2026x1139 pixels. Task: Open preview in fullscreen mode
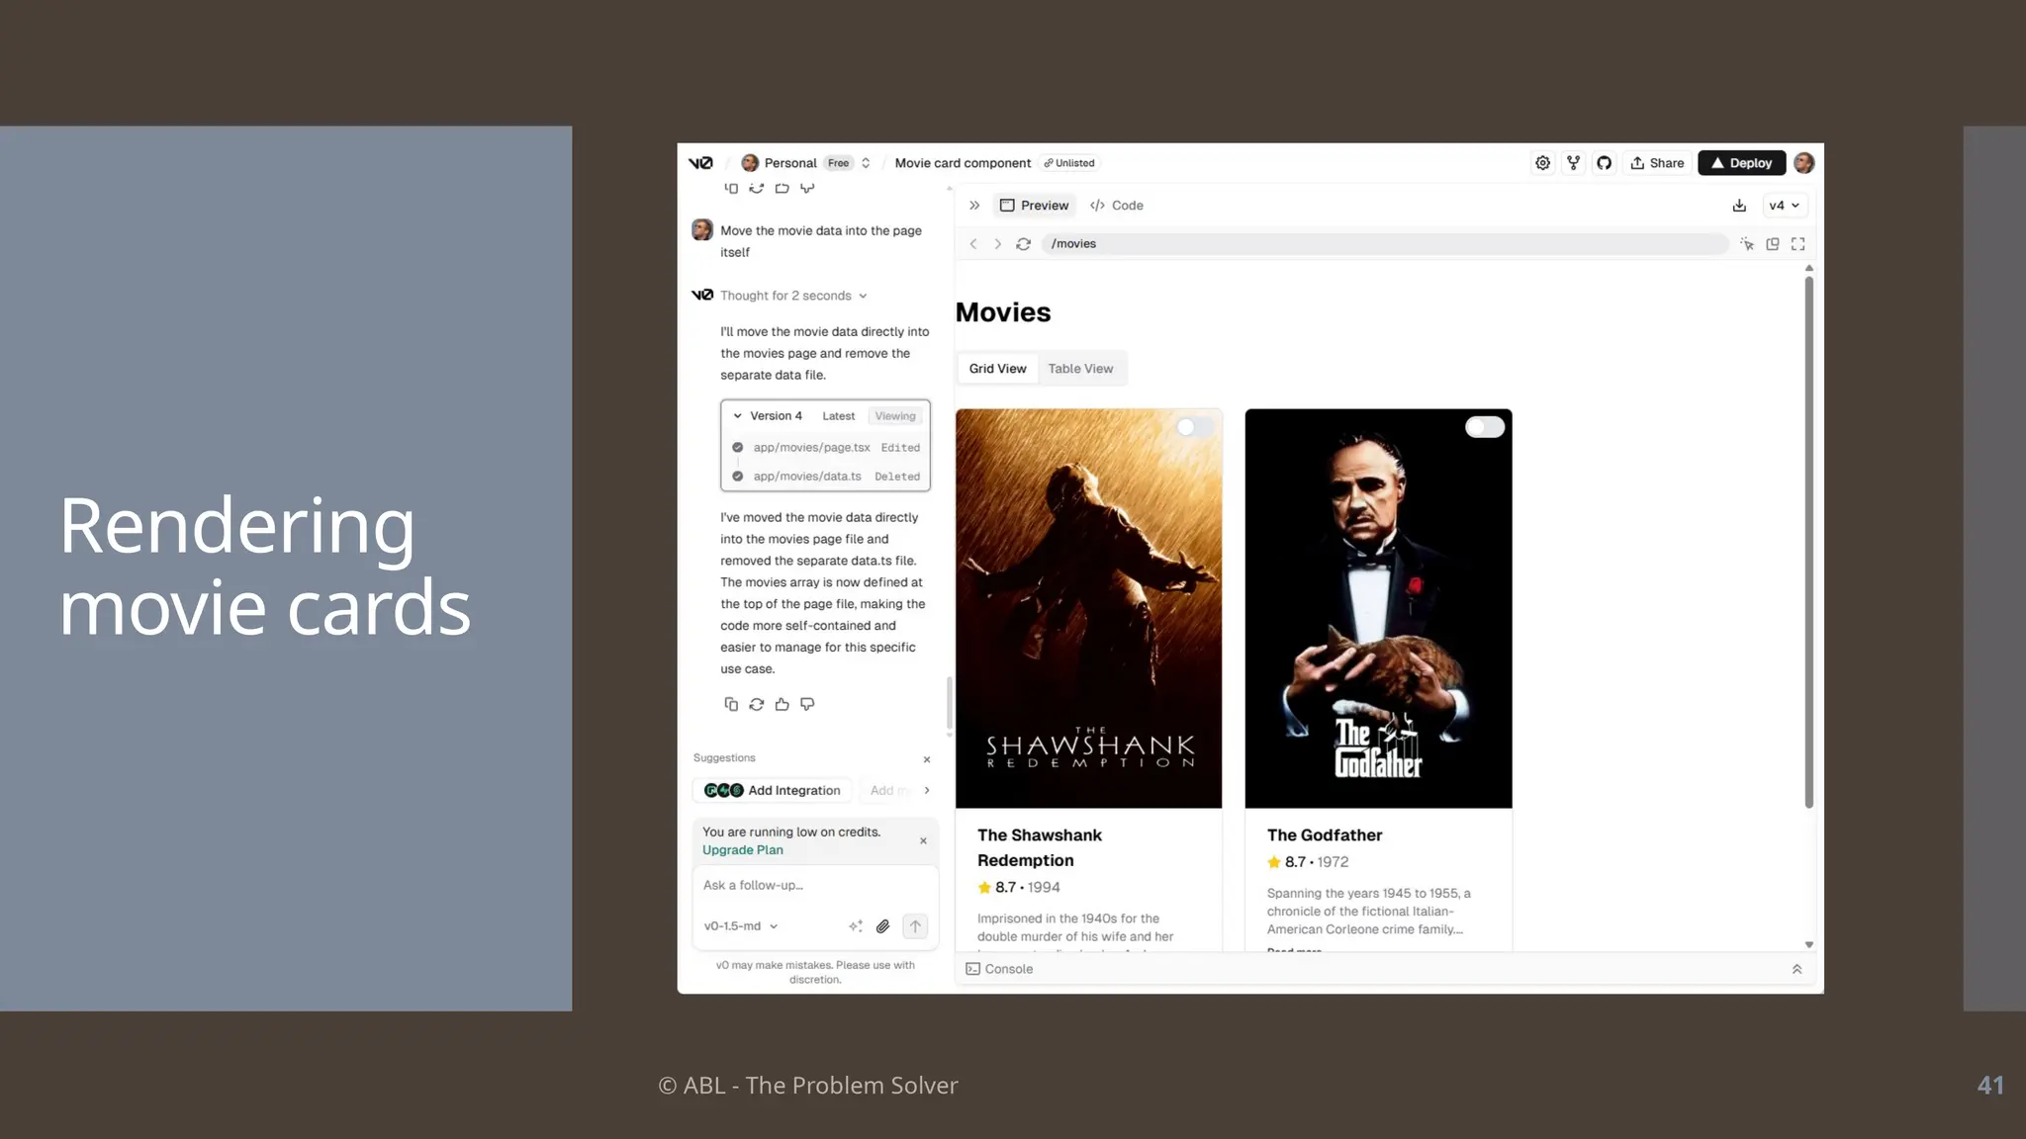[x=1797, y=244]
